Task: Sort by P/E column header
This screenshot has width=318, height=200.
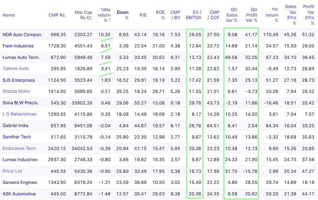Action: coord(143,15)
